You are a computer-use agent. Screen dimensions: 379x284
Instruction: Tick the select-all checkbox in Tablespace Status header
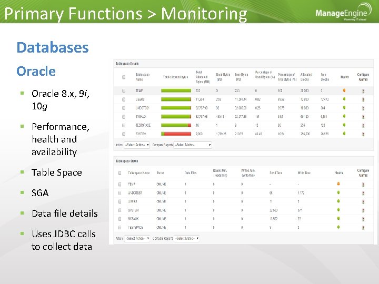click(x=119, y=173)
